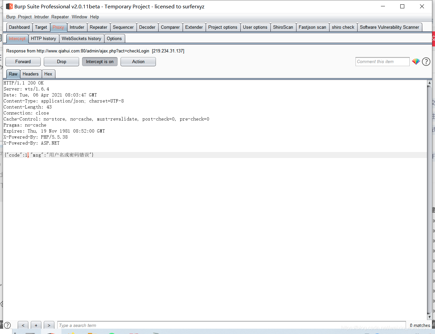Viewport: 435px width, 334px height.
Task: Toggle the Intercept is on button
Action: (100, 61)
